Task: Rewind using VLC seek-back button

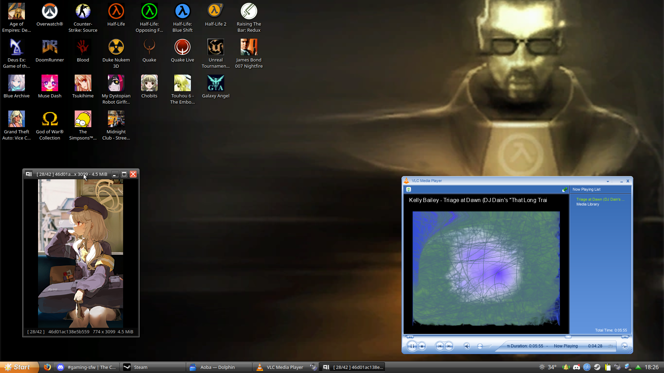Action: 410,337
